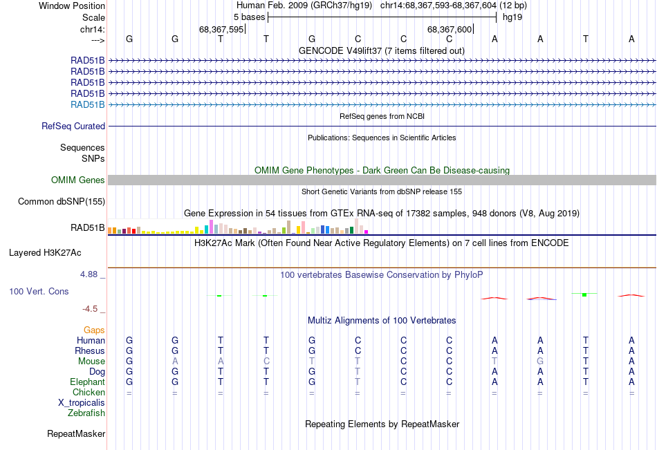Open Multiz Alignments of 100 Vertebrates title
The height and width of the screenshot is (450, 657).
(x=382, y=321)
